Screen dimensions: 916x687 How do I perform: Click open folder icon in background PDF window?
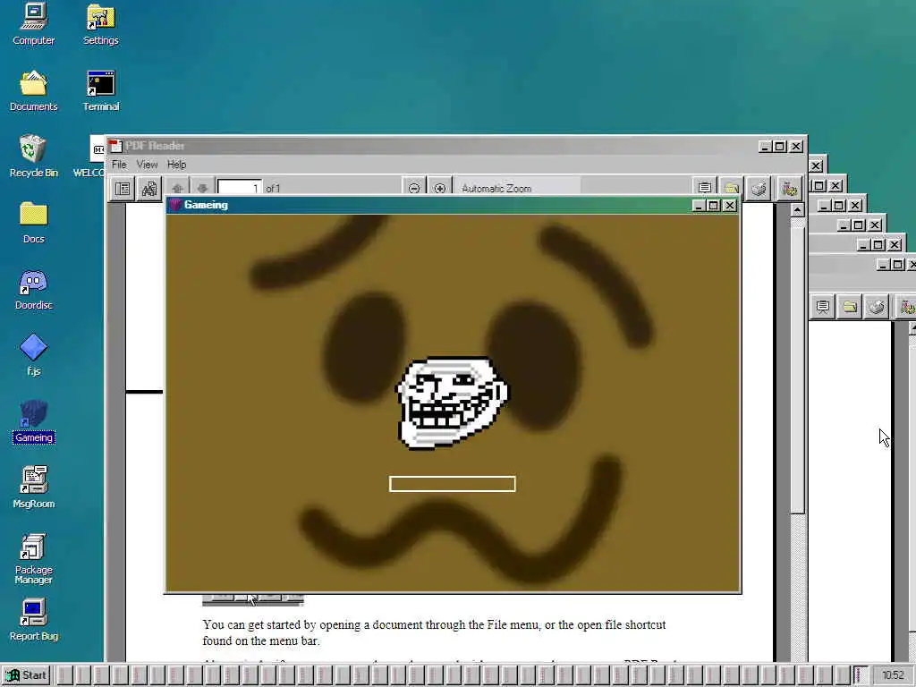point(850,307)
